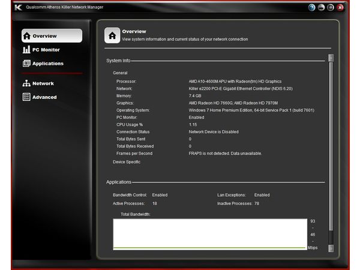Click the General subsection heading
This screenshot has height=270, width=360.
pyautogui.click(x=120, y=73)
